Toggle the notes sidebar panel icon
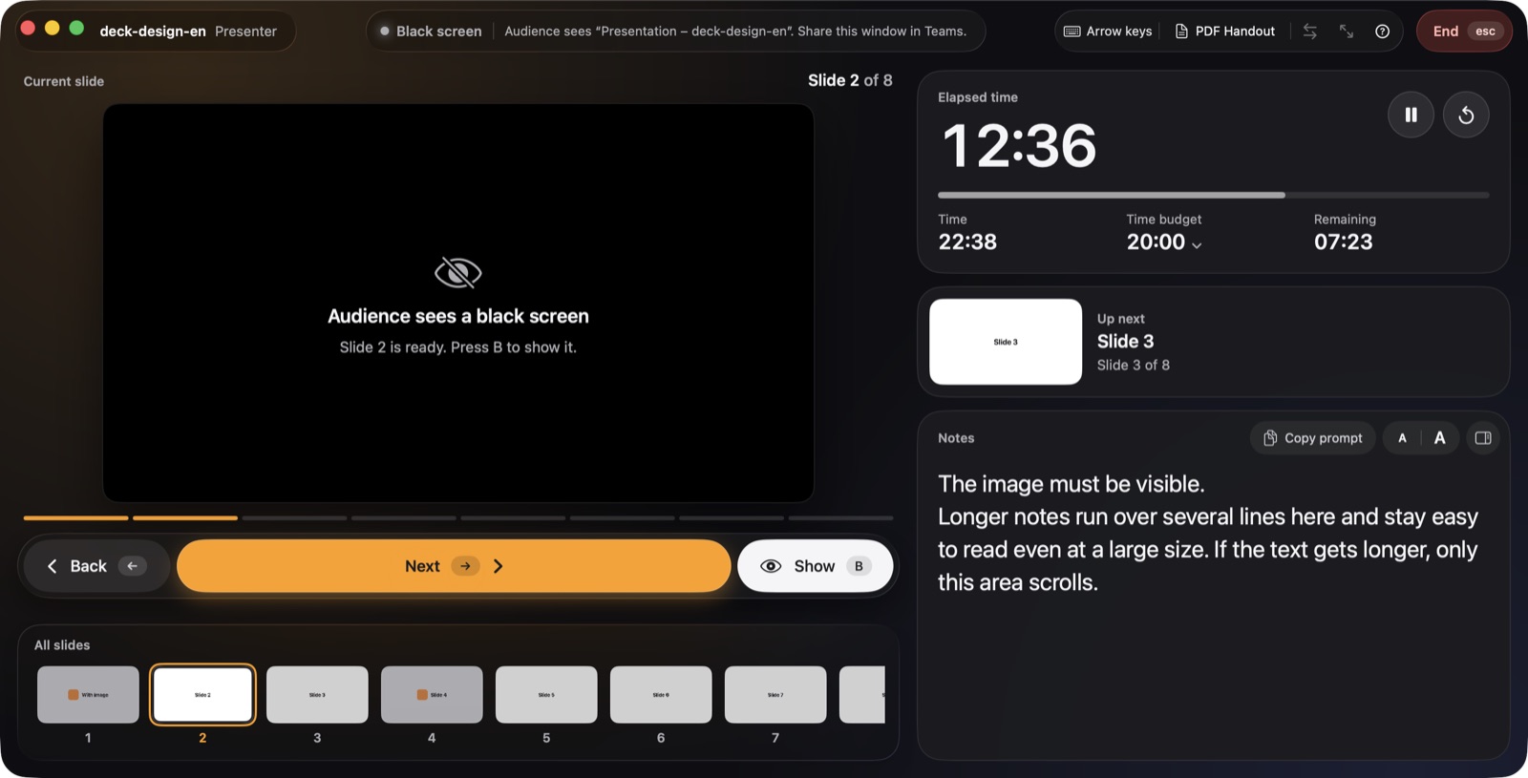The height and width of the screenshot is (778, 1528). 1483,438
